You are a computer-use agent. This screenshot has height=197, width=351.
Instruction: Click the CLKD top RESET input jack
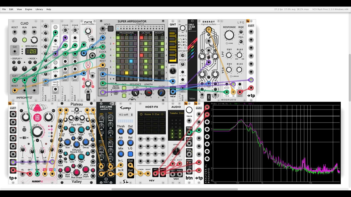(15, 32)
